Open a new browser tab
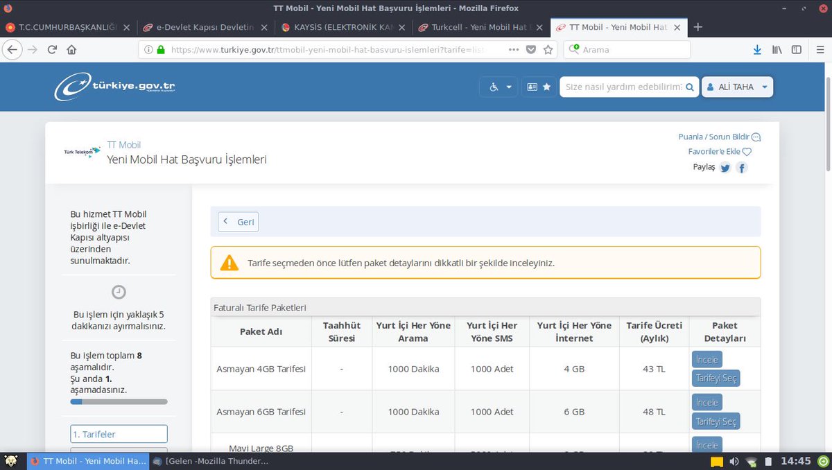 tap(698, 27)
